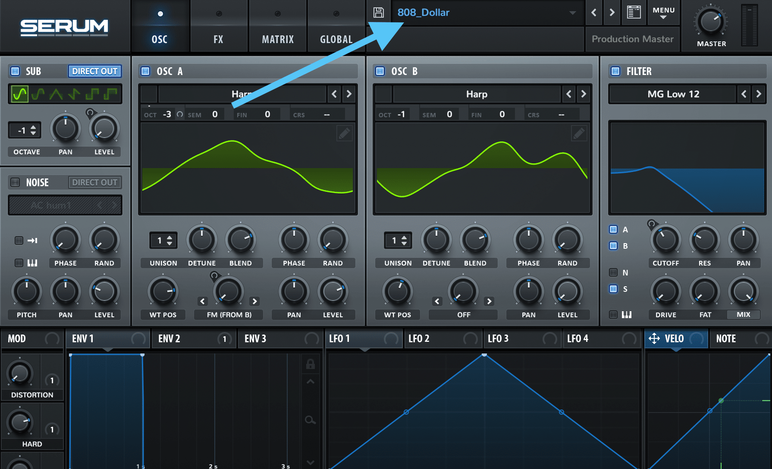Click the MASTER volume knob
772x469 pixels.
(x=711, y=22)
